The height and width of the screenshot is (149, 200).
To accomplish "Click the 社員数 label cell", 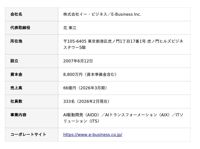I will [31, 102].
